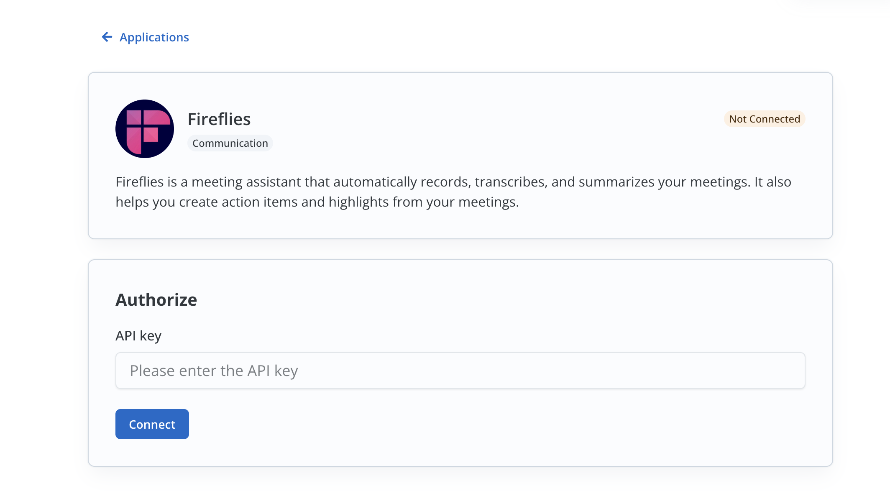
Task: Click the pink square inside the Fireflies logo
Action: 151,135
